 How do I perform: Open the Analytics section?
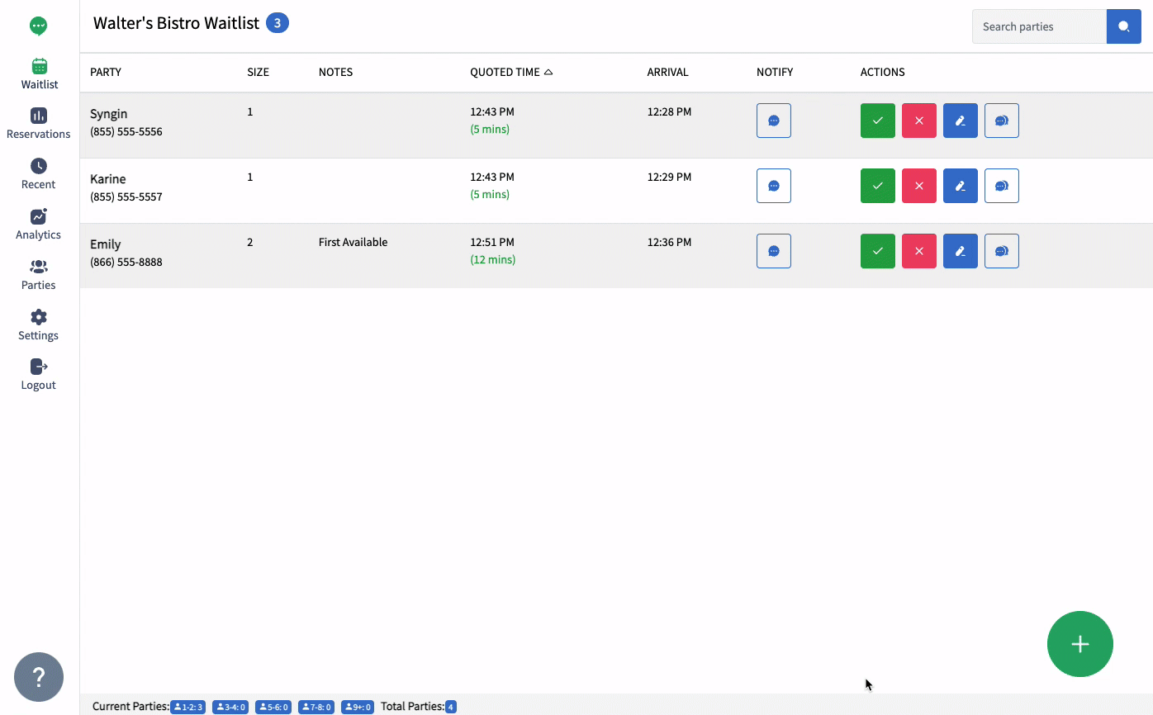37,223
